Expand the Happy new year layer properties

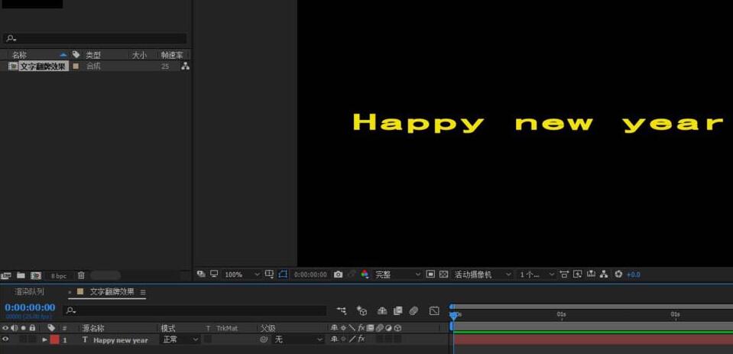coord(45,340)
